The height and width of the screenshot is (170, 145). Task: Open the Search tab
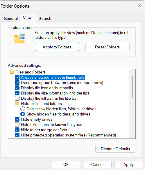[45, 18]
